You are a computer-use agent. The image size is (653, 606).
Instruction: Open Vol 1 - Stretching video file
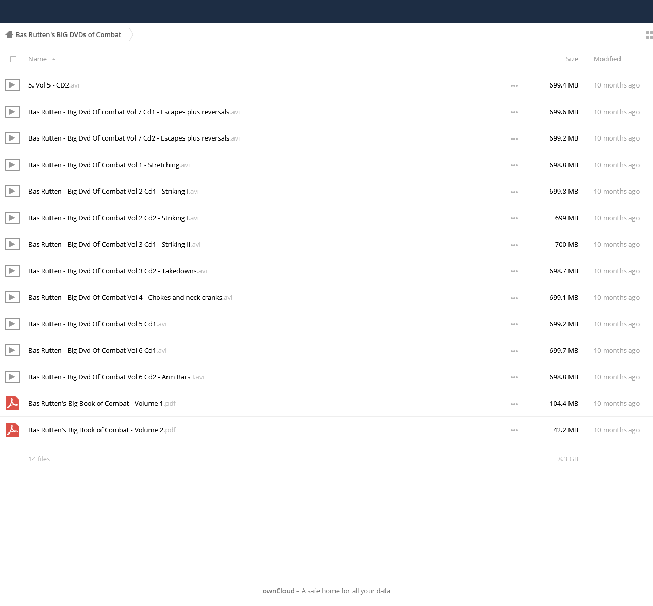click(x=109, y=165)
